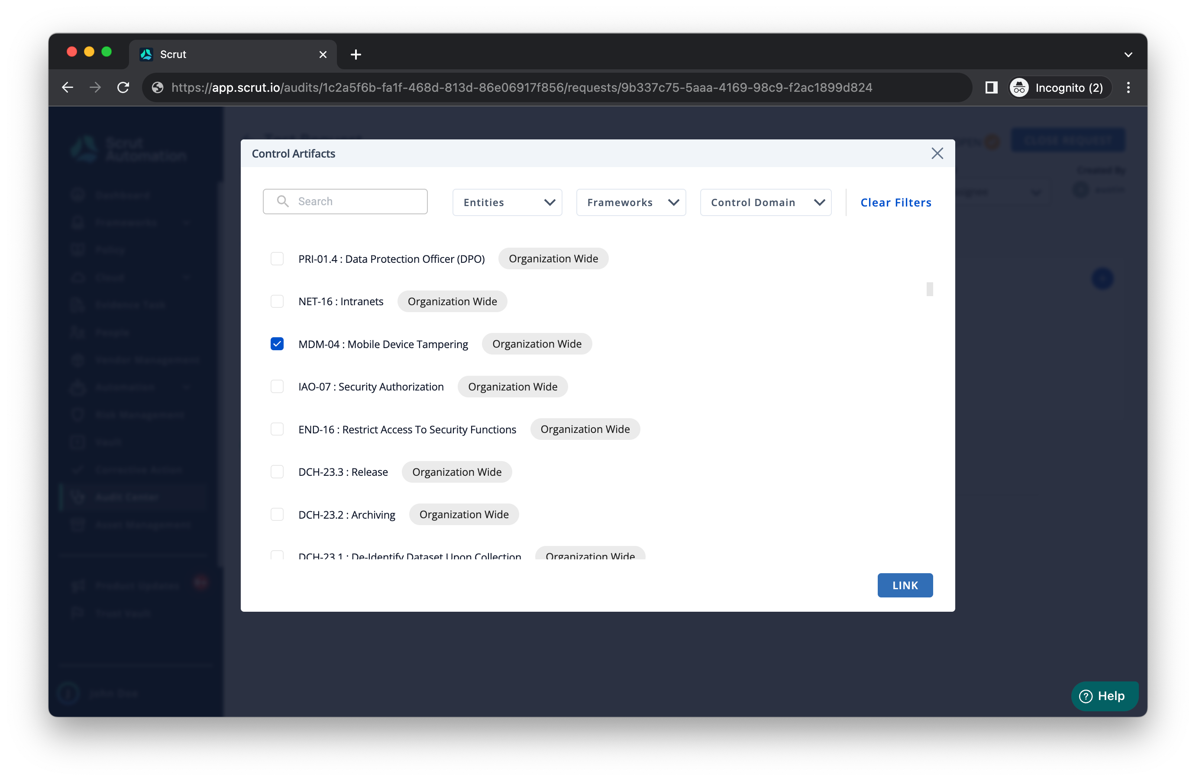
Task: Click the dialog list scrollbar thumb
Action: pos(930,289)
